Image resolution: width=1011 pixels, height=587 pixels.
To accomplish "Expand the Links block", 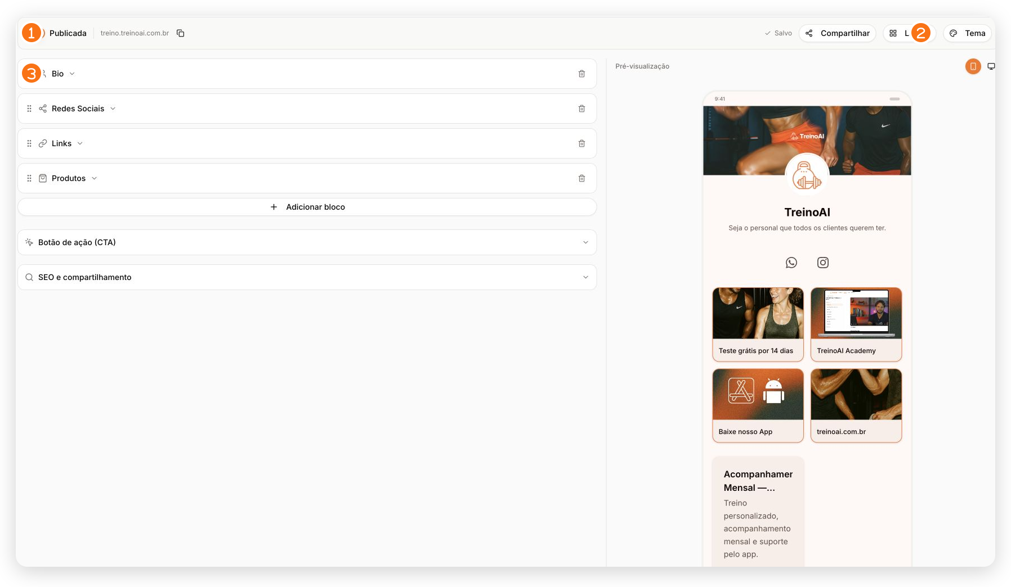I will [80, 143].
